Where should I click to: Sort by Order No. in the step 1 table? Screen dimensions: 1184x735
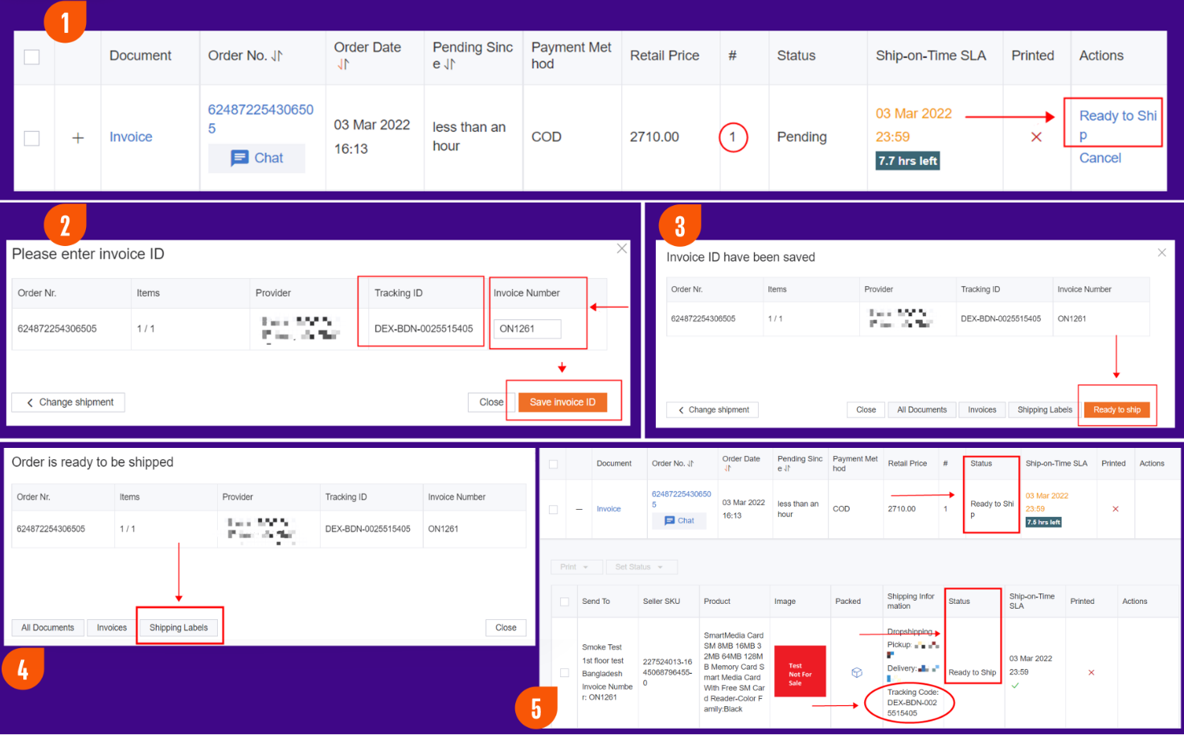(x=277, y=56)
